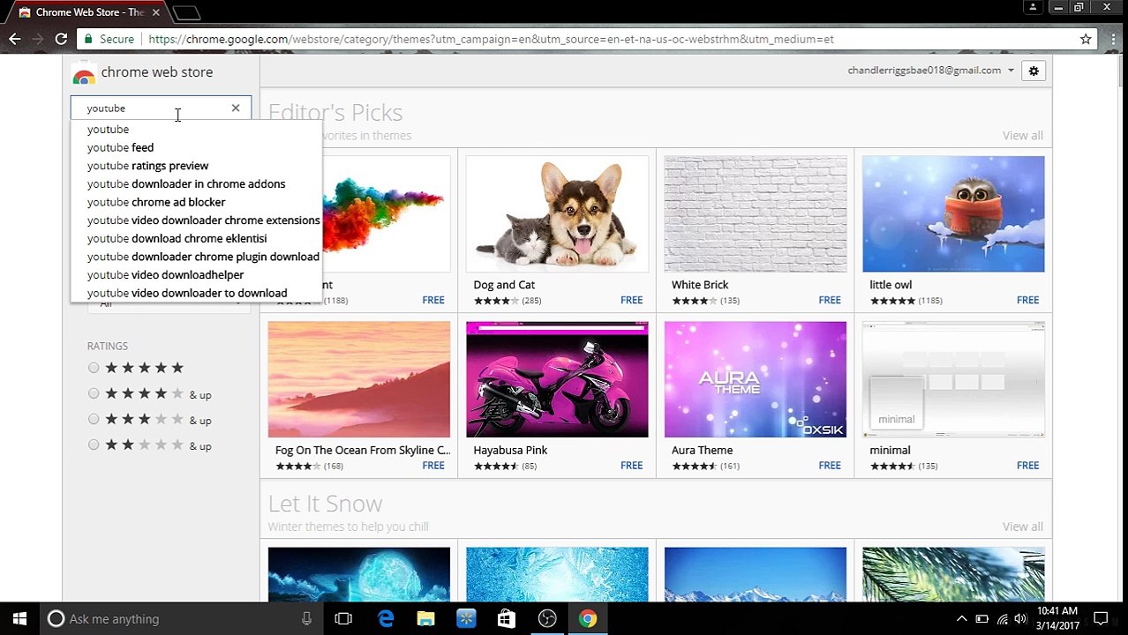Viewport: 1128px width, 635px height.
Task: Show hidden system tray icons
Action: pyautogui.click(x=962, y=619)
